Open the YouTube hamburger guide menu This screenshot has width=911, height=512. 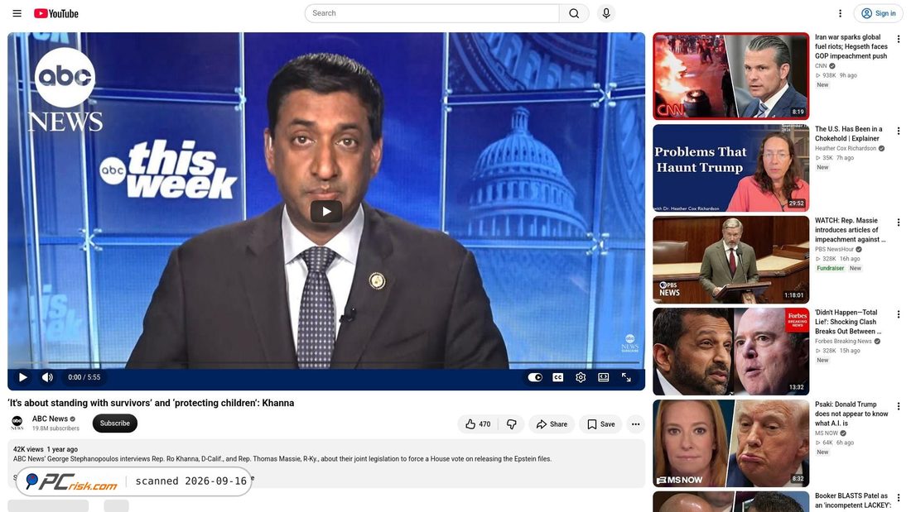[17, 13]
